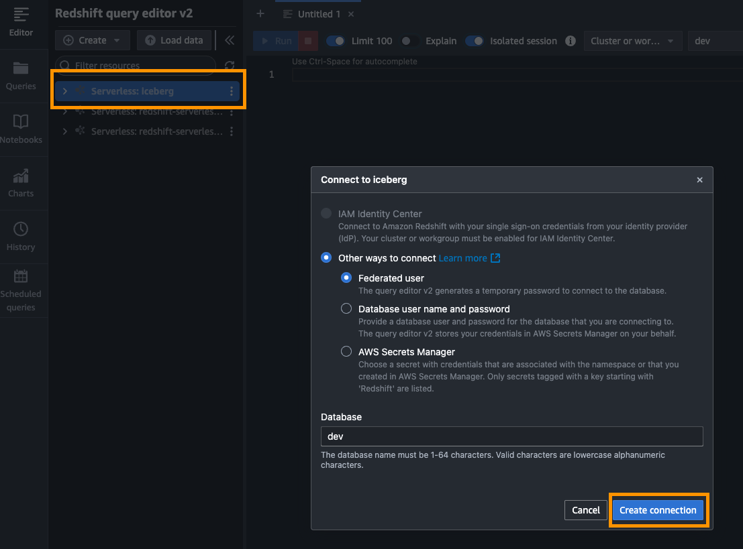Open the Notebooks sidebar icon

pyautogui.click(x=21, y=121)
